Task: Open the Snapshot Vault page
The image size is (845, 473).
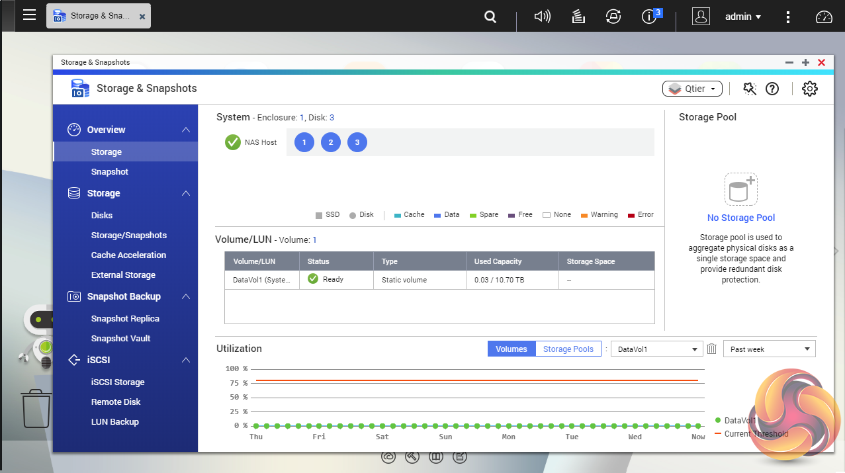Action: (x=120, y=338)
